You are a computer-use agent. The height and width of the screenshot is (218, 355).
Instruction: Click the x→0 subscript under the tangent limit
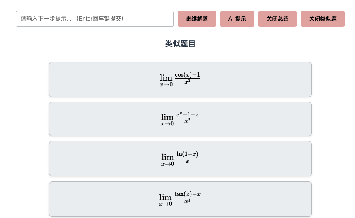tap(166, 204)
